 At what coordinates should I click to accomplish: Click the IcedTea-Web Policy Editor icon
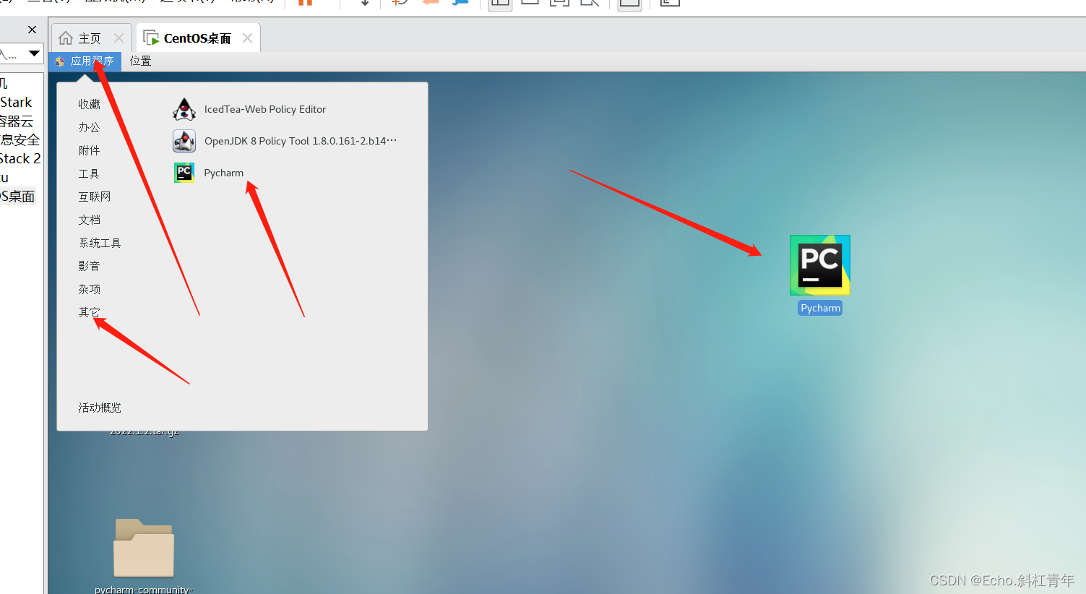[184, 109]
